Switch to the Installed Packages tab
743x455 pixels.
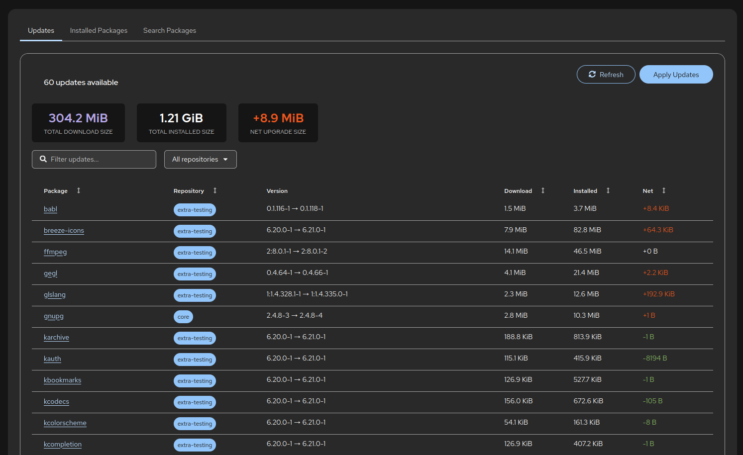click(x=99, y=30)
